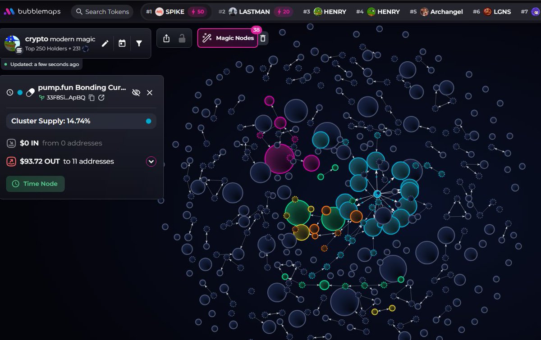Click the loading spinner next to Holders + 231
This screenshot has height=340, width=541.
pyautogui.click(x=86, y=49)
